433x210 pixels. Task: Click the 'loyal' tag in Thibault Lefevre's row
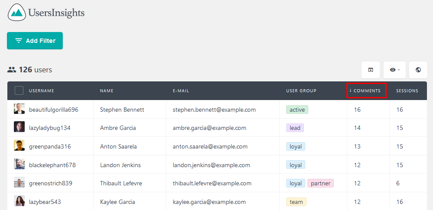tap(296, 183)
